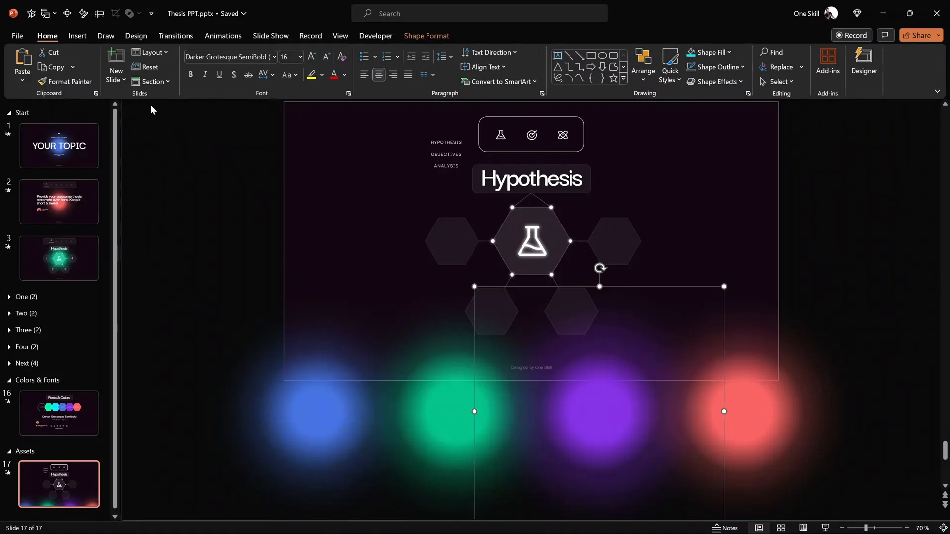Open the font name dropdown
The image size is (950, 534).
tap(274, 57)
